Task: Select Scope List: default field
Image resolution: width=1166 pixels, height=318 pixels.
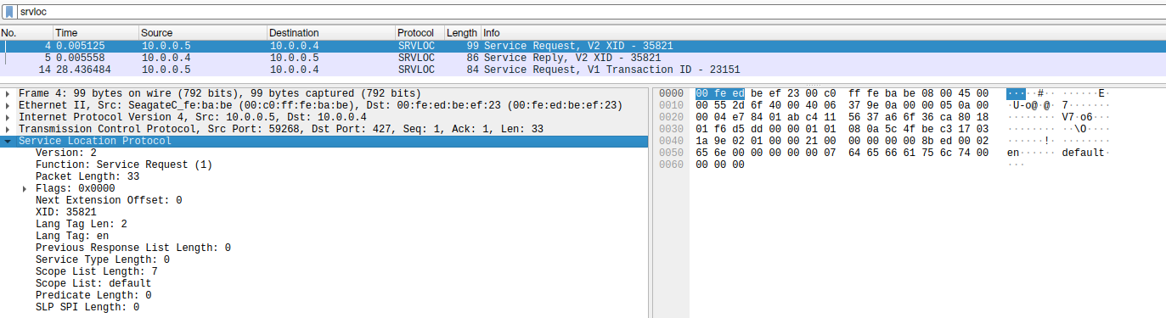Action: pos(93,283)
